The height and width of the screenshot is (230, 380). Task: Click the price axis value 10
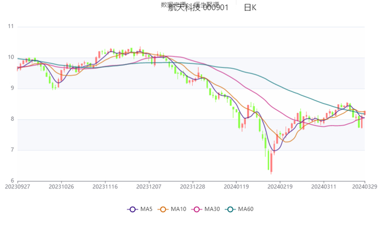click(11, 57)
